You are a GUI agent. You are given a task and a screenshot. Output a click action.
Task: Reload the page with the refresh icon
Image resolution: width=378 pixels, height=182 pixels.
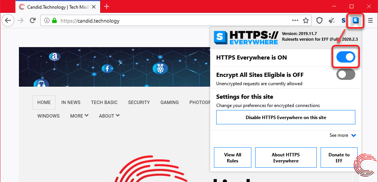click(33, 20)
